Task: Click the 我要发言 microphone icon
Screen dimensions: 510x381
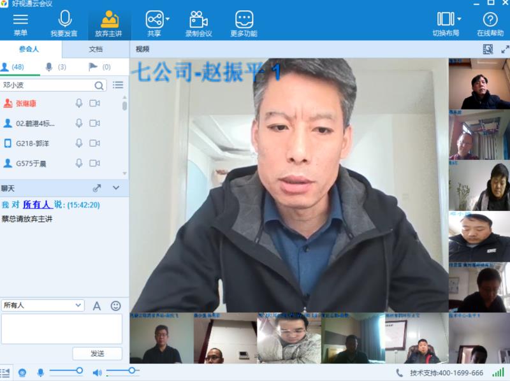Action: pyautogui.click(x=64, y=20)
